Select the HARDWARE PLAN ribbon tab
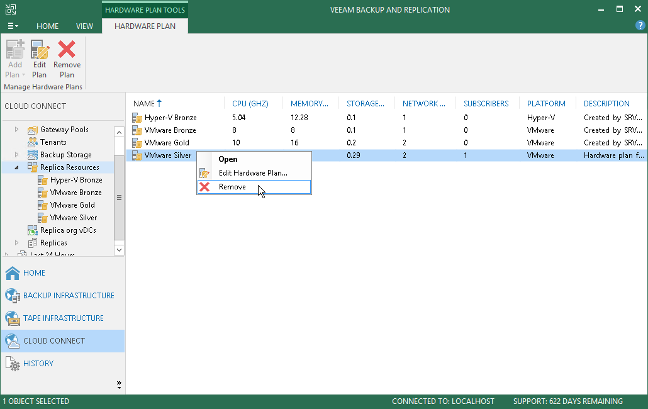 point(145,26)
